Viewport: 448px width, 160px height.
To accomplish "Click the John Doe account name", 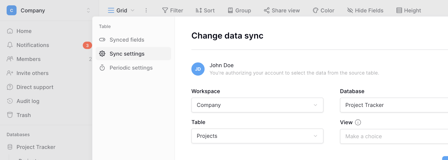I will point(221,65).
